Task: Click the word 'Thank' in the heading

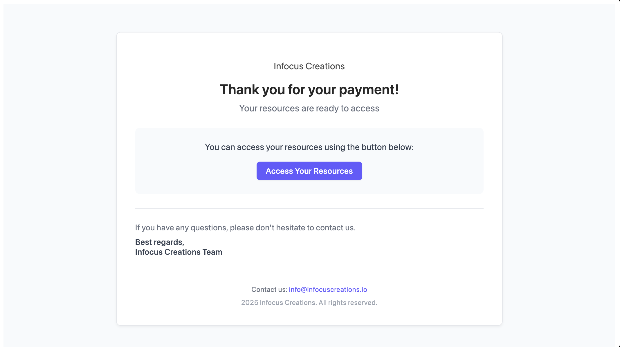Action: coord(239,90)
